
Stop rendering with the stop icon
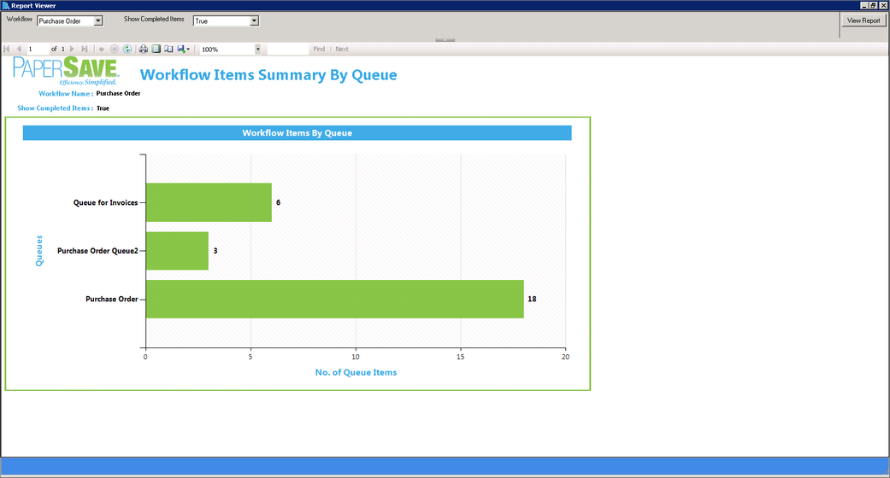point(114,50)
